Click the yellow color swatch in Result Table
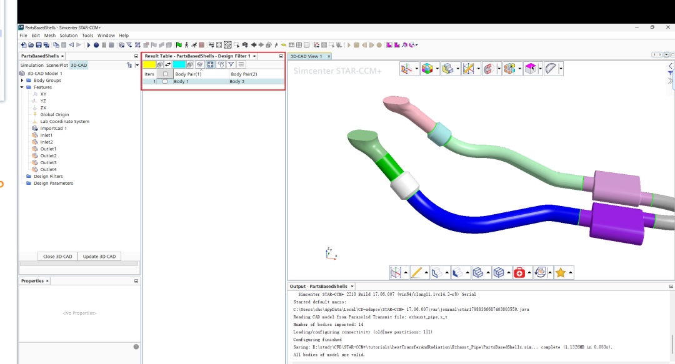 pos(149,64)
